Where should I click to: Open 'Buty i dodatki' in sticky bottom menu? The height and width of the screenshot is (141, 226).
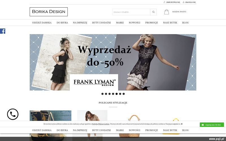click(x=101, y=130)
